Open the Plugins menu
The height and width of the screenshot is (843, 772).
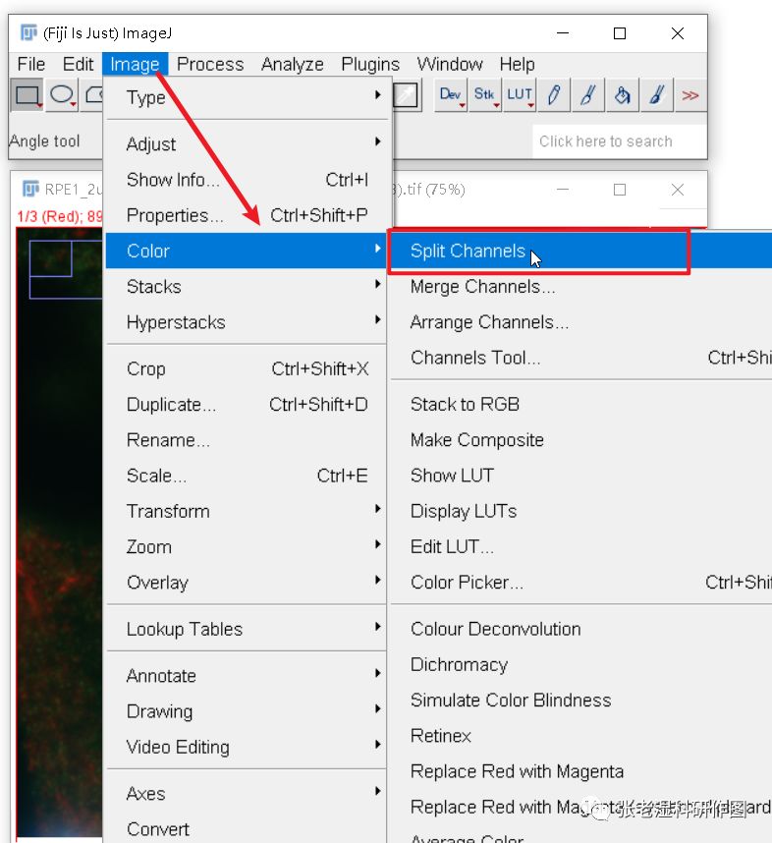click(x=370, y=64)
